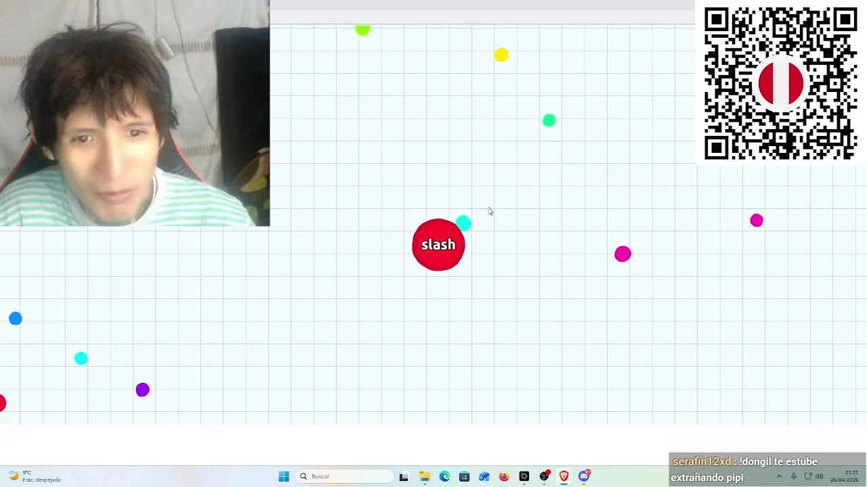Click the yellow pellet on the grid

501,55
